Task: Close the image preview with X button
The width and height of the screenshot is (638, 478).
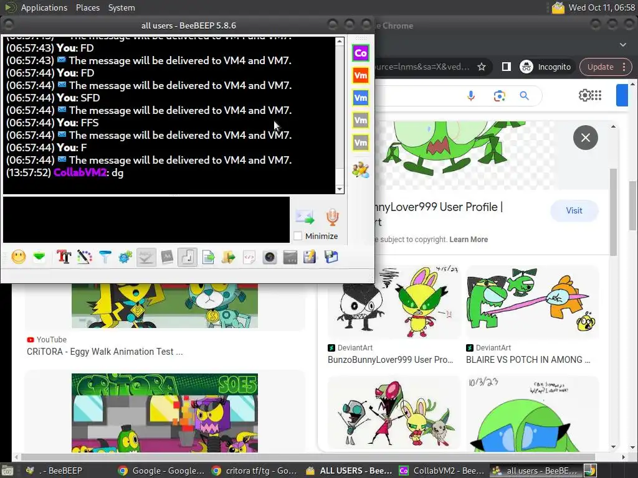Action: 585,138
